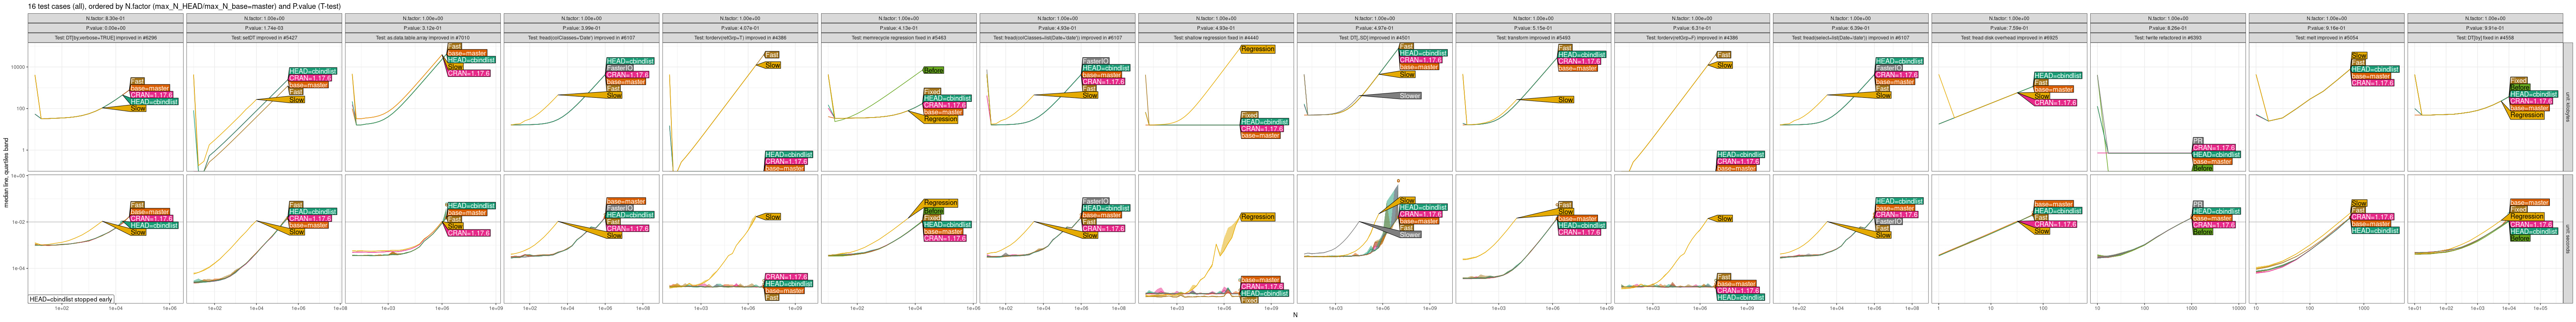The height and width of the screenshot is (322, 2576).
Task: Select the 'Test: setDT improved in #5427' facet header
Action: coord(264,38)
